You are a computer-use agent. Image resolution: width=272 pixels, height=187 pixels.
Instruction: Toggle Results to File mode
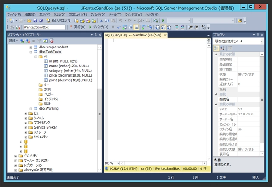[169, 27]
